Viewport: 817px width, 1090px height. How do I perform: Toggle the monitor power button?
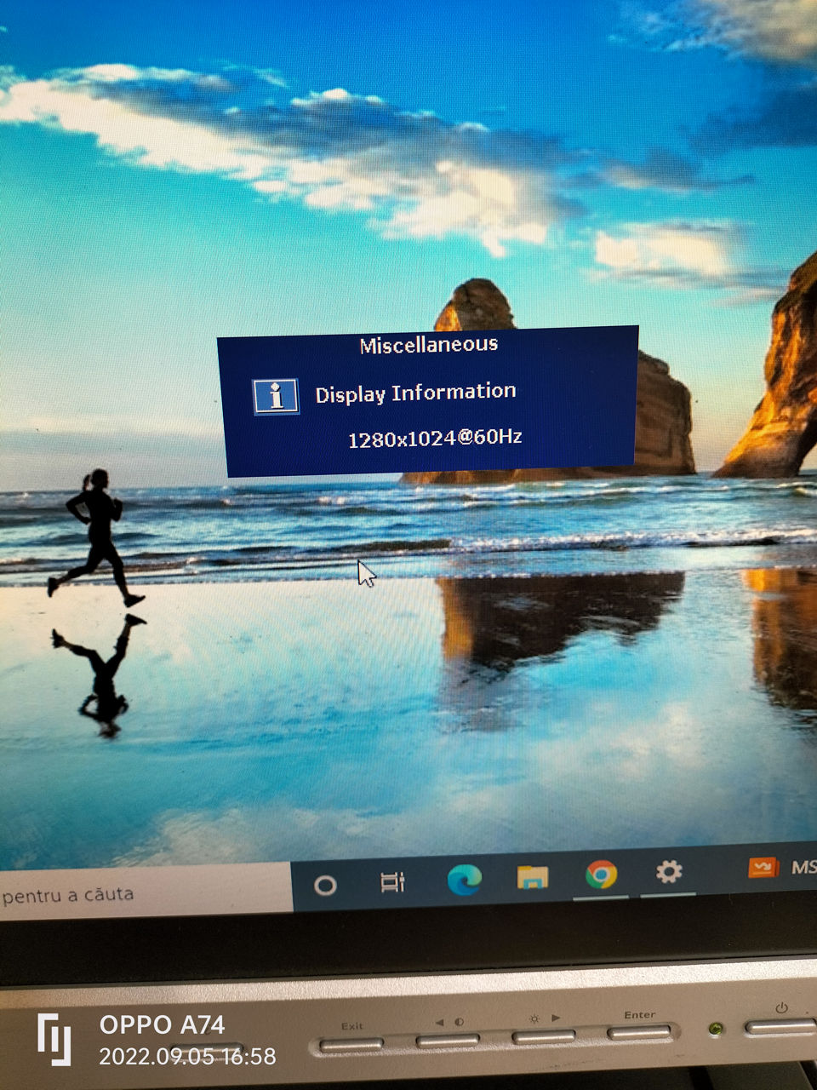pyautogui.click(x=780, y=1027)
